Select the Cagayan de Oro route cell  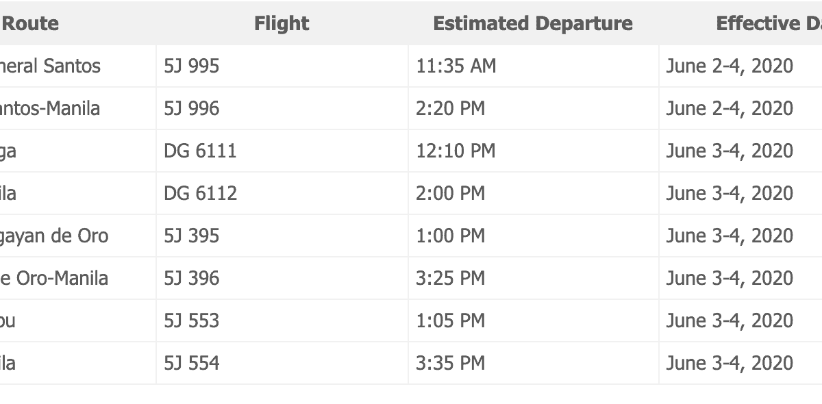[x=54, y=236]
